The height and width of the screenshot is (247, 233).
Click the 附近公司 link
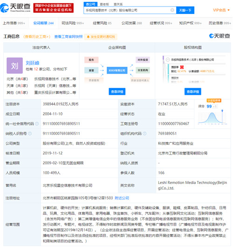(x=122, y=198)
